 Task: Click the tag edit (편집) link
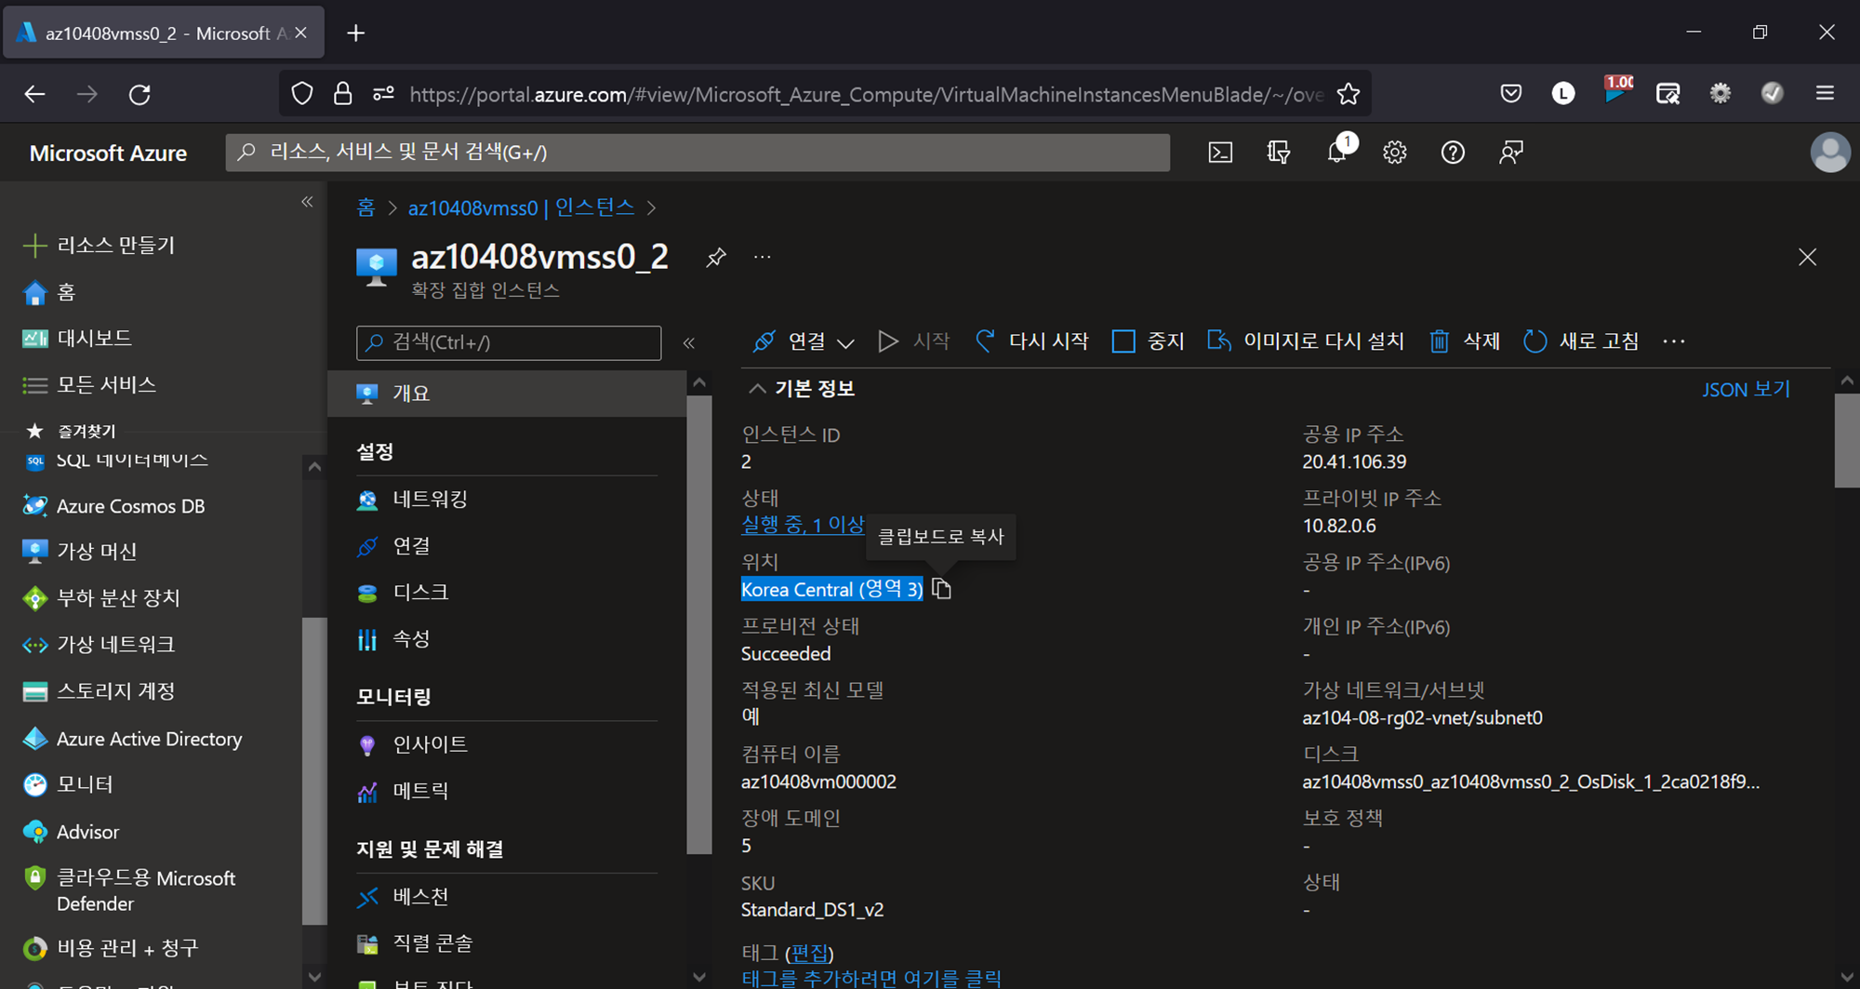pos(809,953)
